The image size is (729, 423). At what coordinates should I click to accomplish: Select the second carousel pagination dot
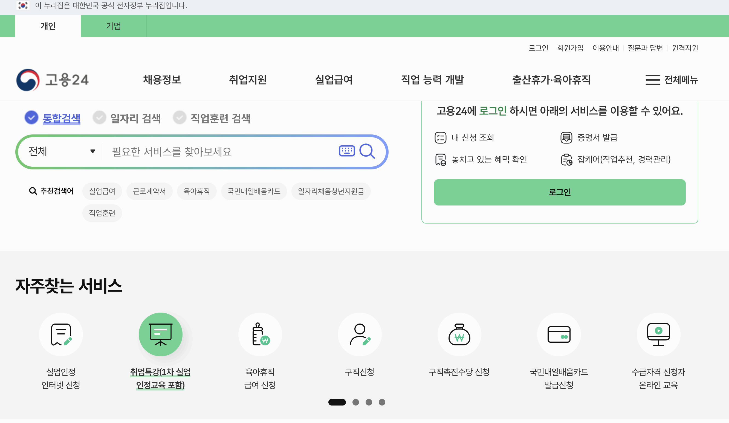[355, 402]
